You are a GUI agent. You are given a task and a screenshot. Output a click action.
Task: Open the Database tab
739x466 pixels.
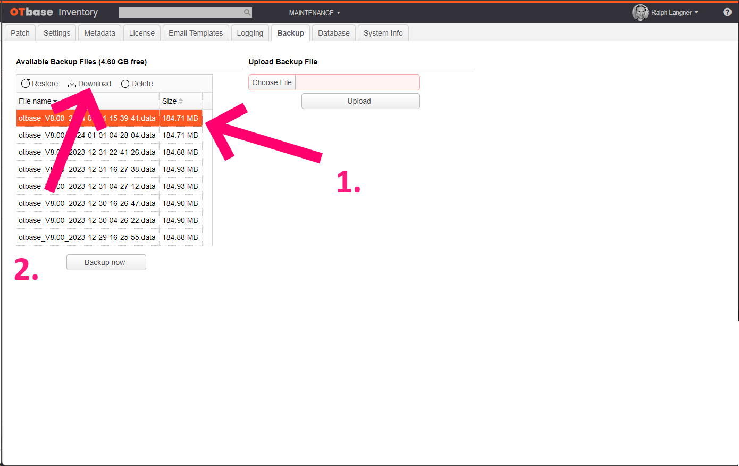tap(334, 33)
